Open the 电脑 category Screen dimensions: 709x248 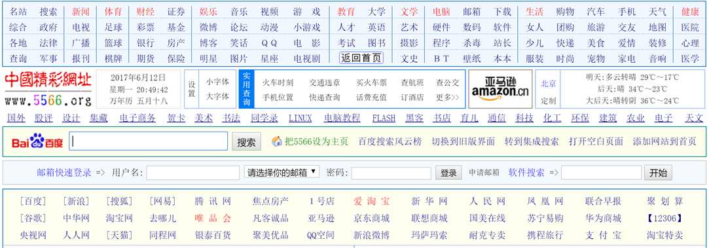point(441,12)
